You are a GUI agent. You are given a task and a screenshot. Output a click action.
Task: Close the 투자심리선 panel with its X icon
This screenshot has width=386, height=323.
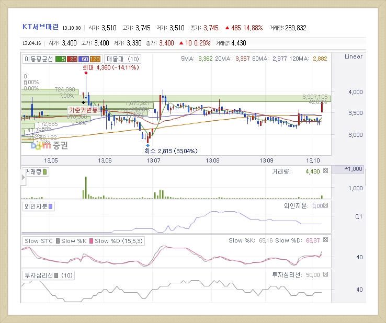[x=325, y=274]
